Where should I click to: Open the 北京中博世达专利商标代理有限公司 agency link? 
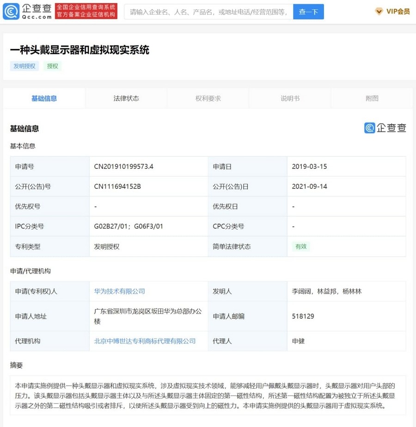click(145, 341)
